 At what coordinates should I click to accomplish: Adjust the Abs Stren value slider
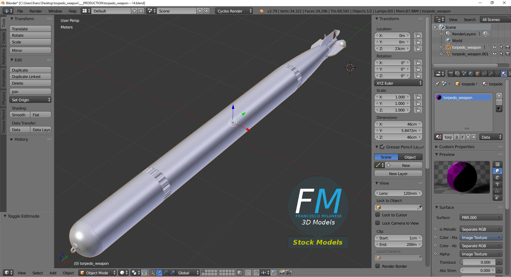click(x=478, y=270)
